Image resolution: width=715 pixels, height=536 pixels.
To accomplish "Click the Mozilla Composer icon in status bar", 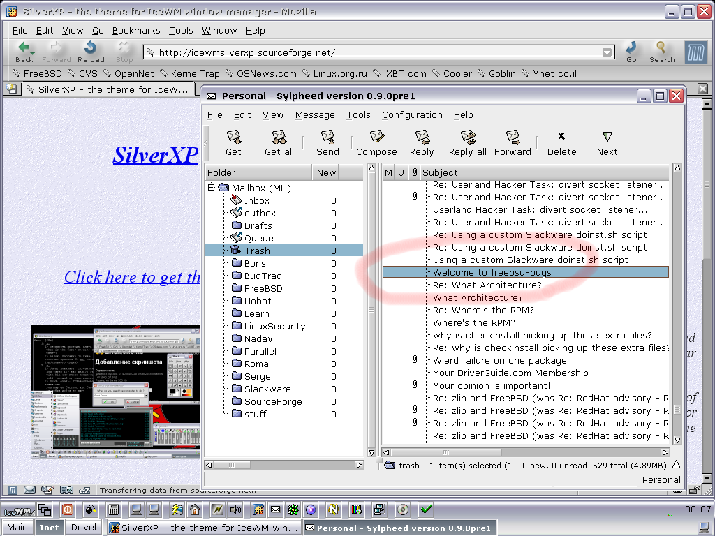I will click(x=47, y=490).
